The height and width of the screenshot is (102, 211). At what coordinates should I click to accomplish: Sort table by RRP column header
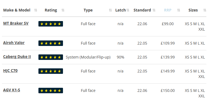(168, 10)
